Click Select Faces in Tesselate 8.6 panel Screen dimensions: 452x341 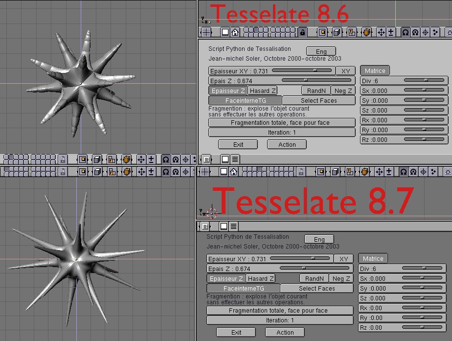tap(319, 101)
